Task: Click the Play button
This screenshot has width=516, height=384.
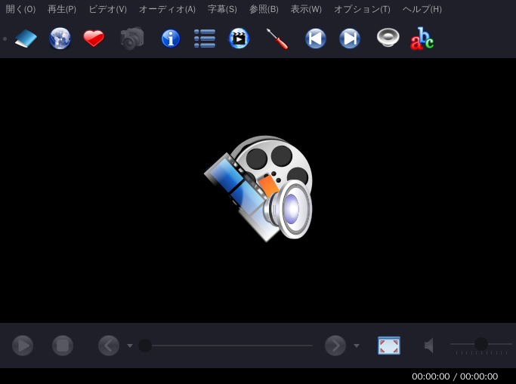Action: click(x=23, y=346)
